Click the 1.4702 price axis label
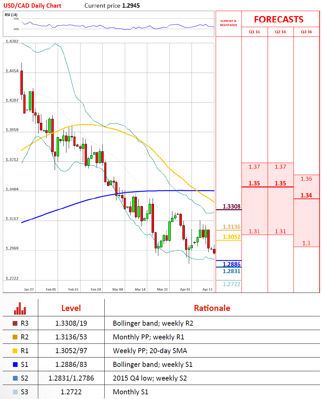Viewport: 323px width, 399px height. tap(12, 42)
